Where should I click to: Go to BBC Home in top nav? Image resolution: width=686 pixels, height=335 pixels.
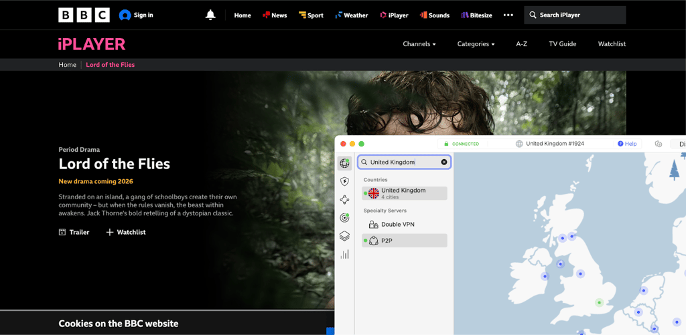(x=243, y=15)
